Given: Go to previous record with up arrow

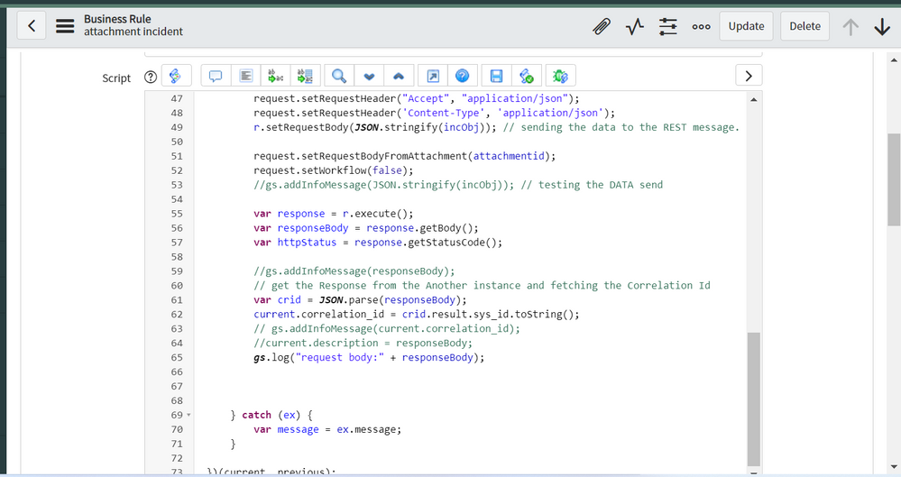Looking at the screenshot, I should (850, 26).
